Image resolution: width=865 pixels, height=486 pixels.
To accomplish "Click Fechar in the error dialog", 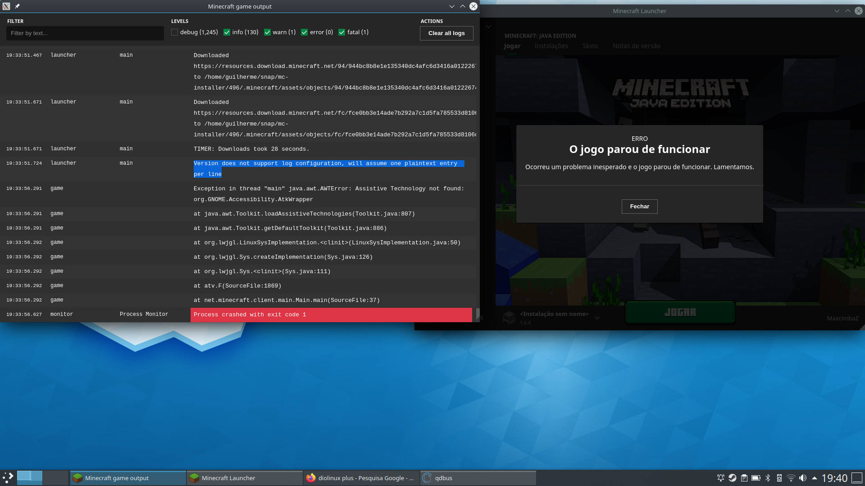I will (639, 207).
